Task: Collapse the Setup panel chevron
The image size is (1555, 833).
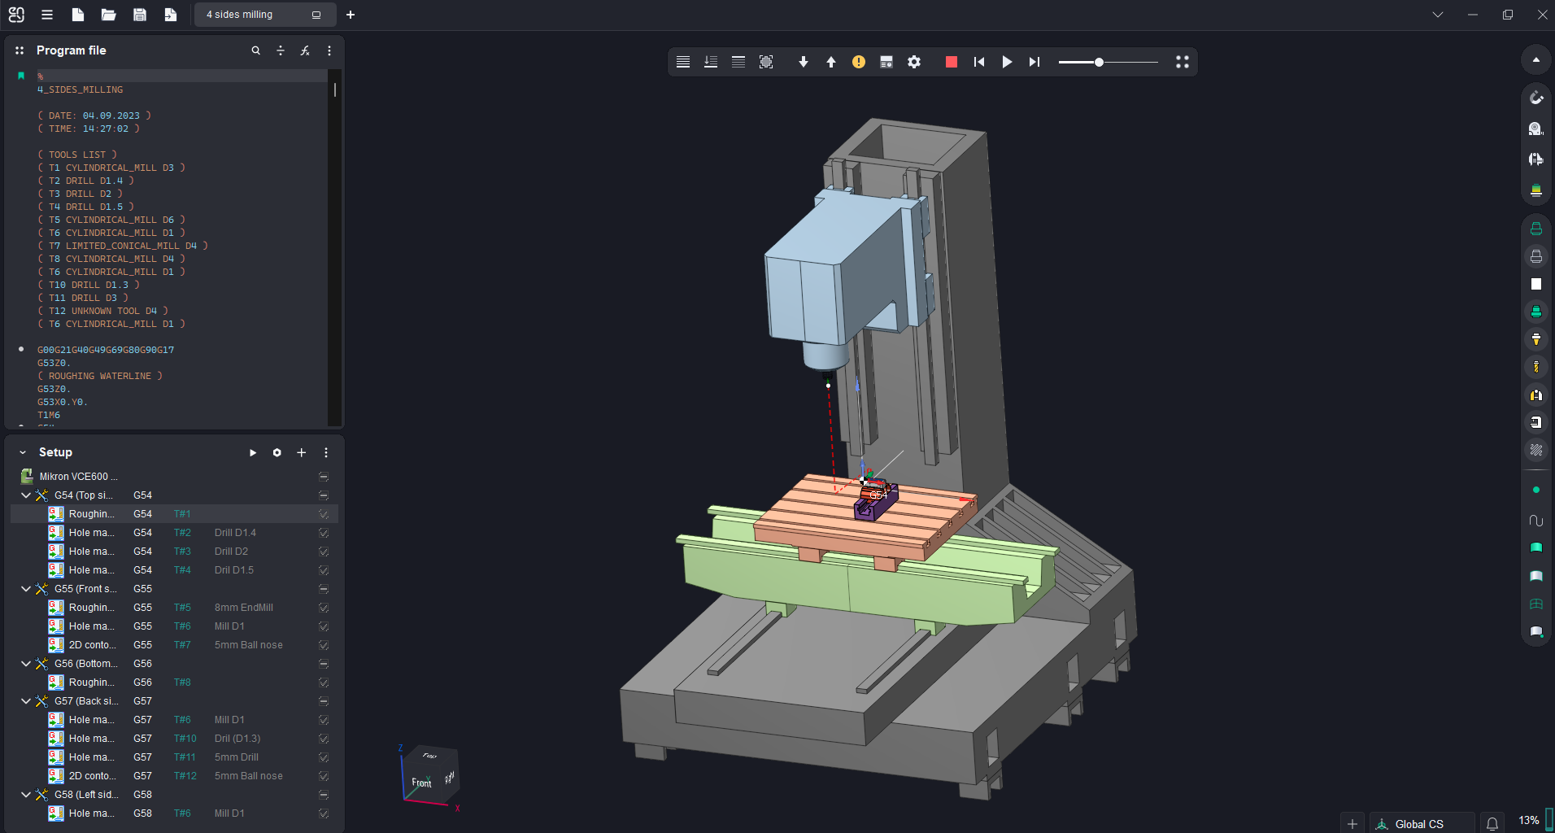Action: click(x=23, y=452)
